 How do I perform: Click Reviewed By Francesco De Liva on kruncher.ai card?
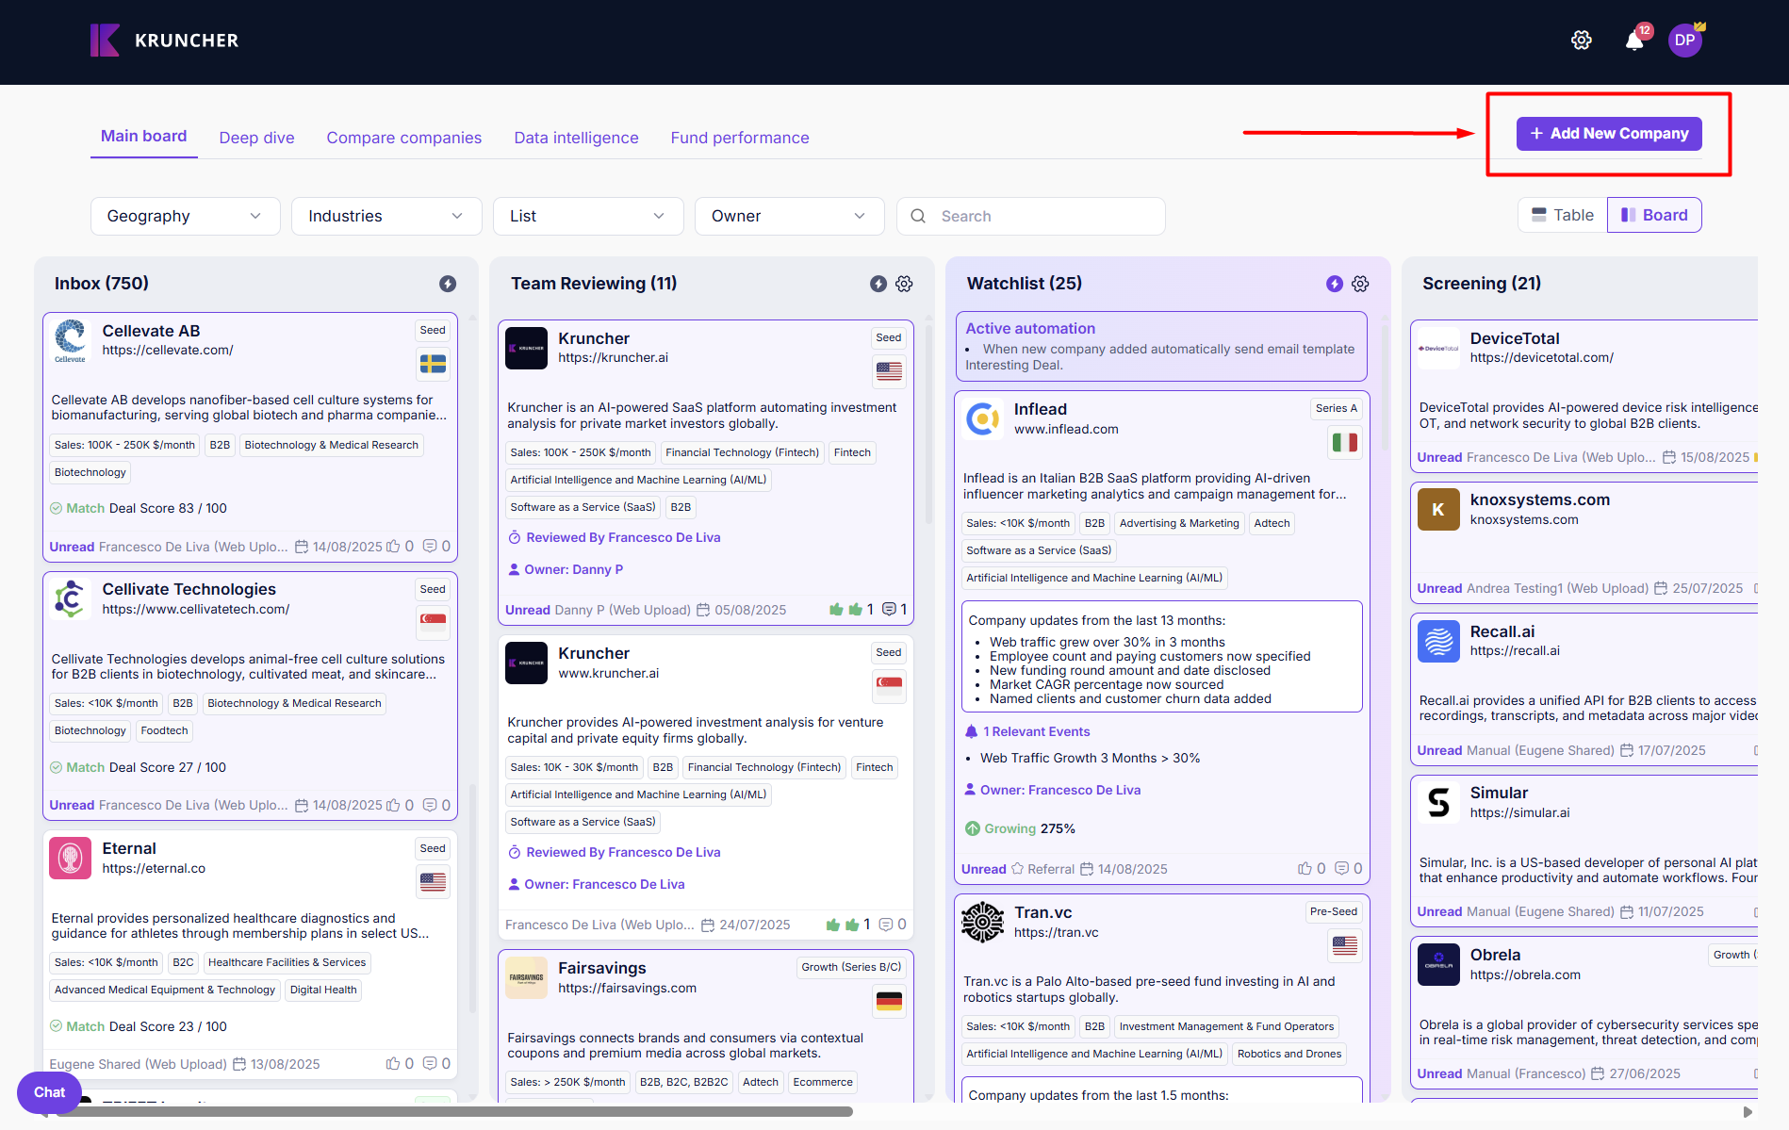tap(623, 537)
